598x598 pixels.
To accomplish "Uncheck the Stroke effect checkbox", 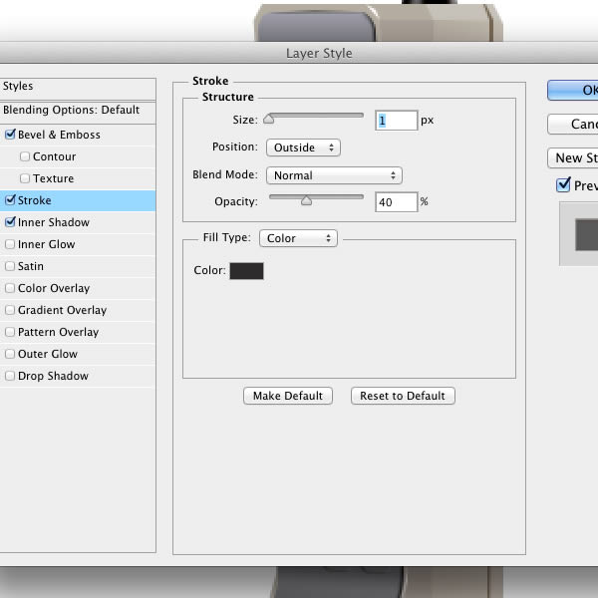I will [x=10, y=200].
